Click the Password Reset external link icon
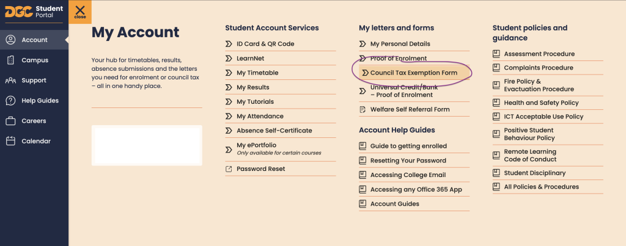 coord(229,168)
